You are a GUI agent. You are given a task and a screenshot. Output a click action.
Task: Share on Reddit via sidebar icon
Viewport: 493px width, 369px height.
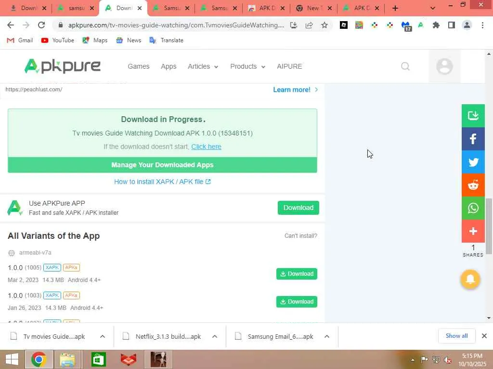click(473, 185)
